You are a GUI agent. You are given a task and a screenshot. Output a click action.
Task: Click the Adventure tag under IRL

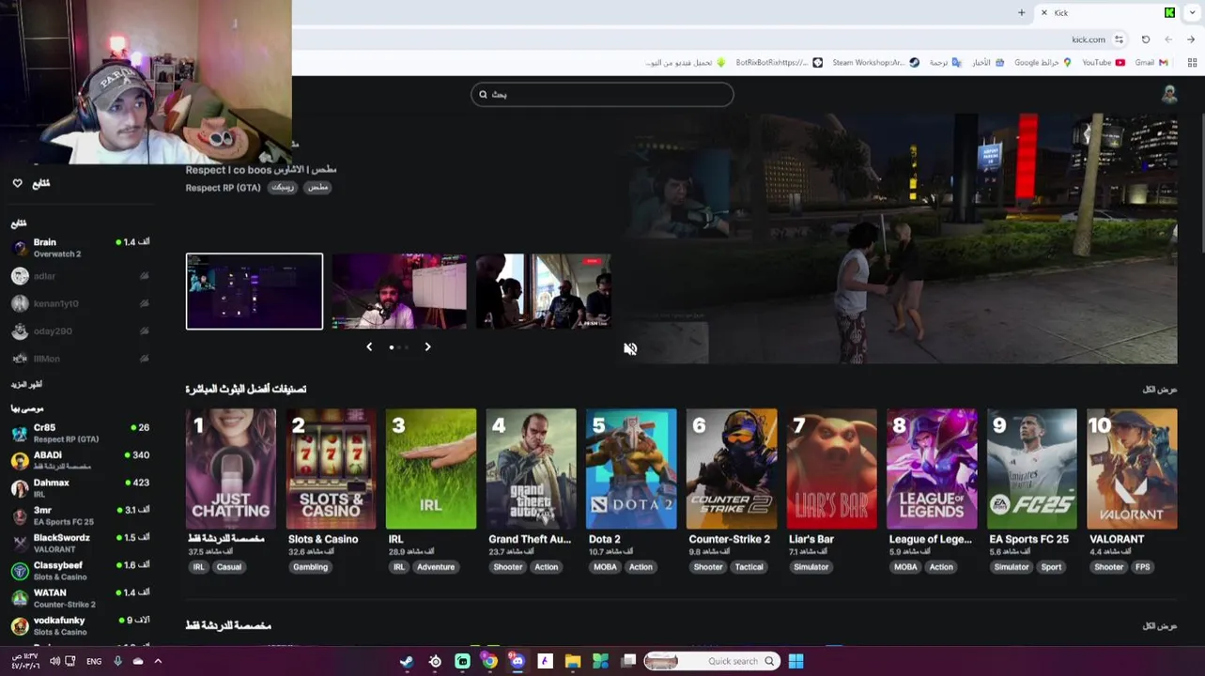tap(435, 567)
